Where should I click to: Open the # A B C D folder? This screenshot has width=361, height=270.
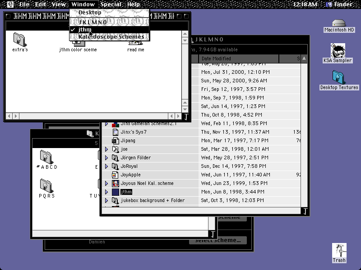click(x=46, y=157)
